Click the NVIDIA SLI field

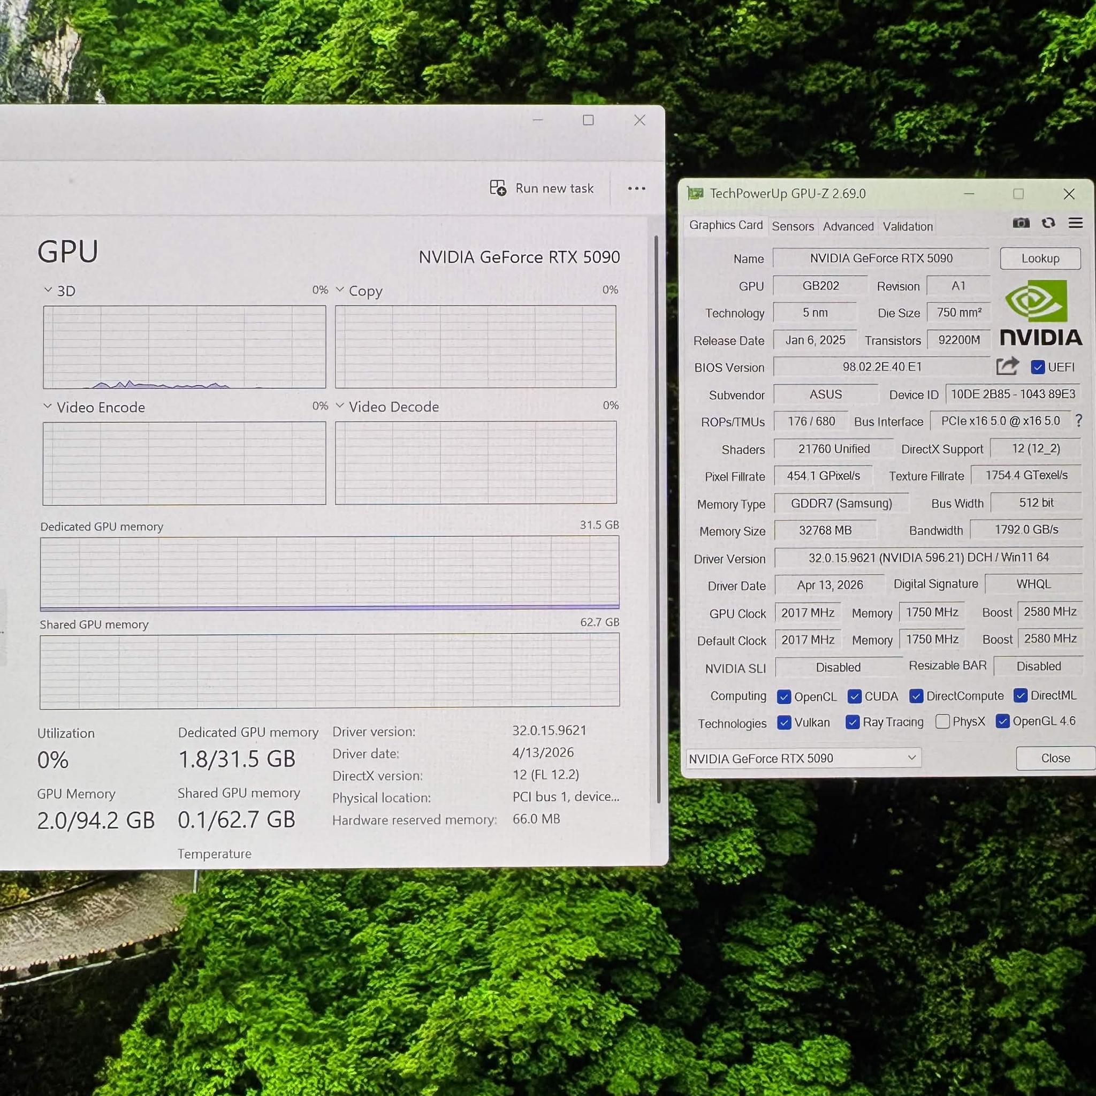tap(839, 667)
